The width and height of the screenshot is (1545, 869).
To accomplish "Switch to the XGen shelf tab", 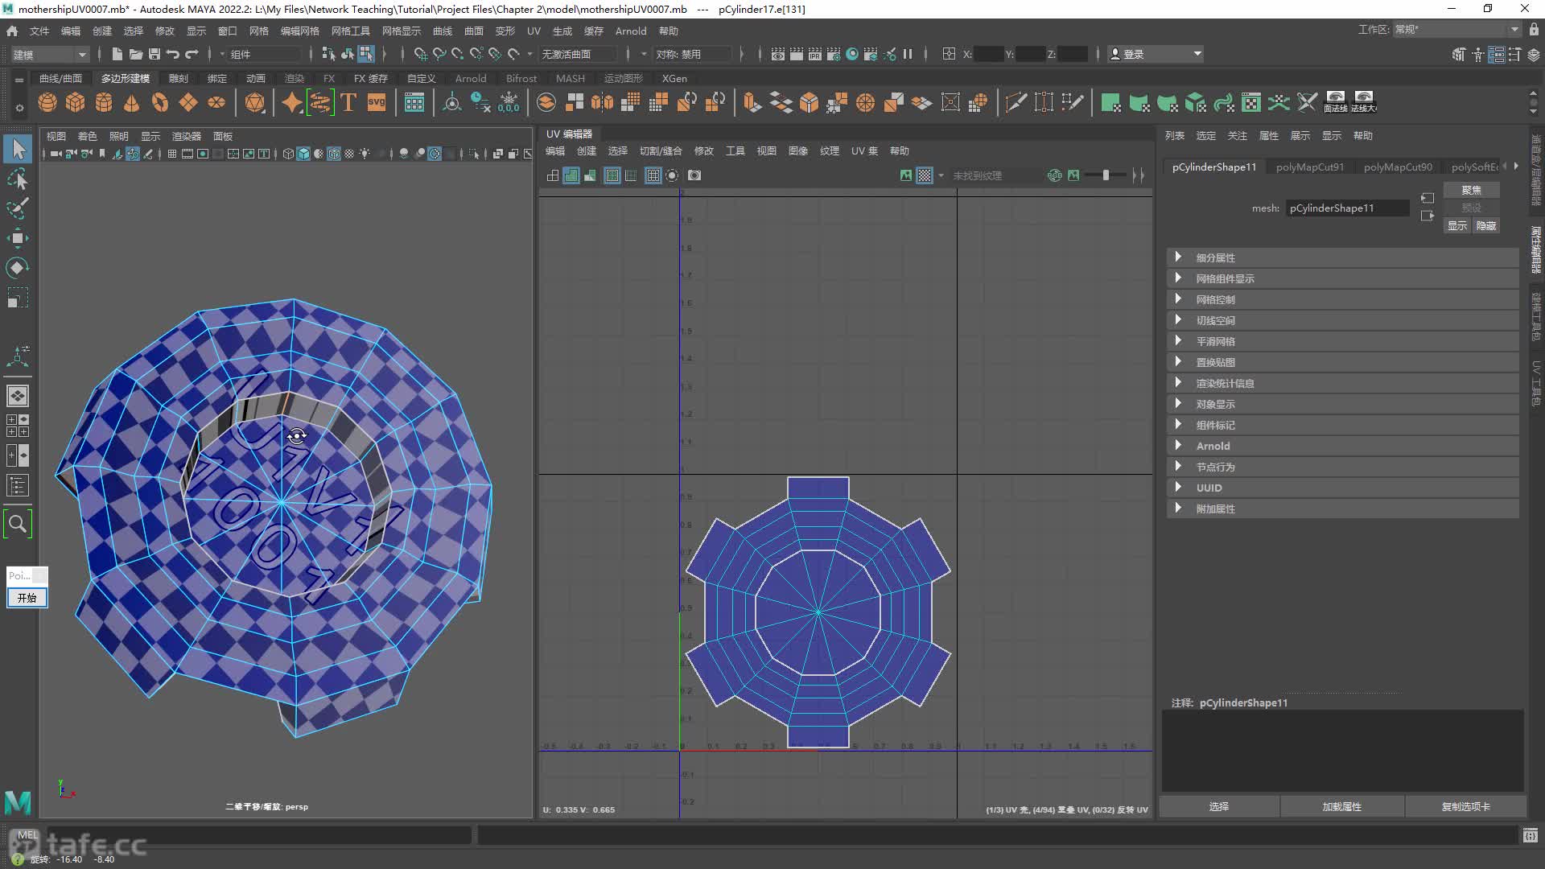I will tap(674, 78).
